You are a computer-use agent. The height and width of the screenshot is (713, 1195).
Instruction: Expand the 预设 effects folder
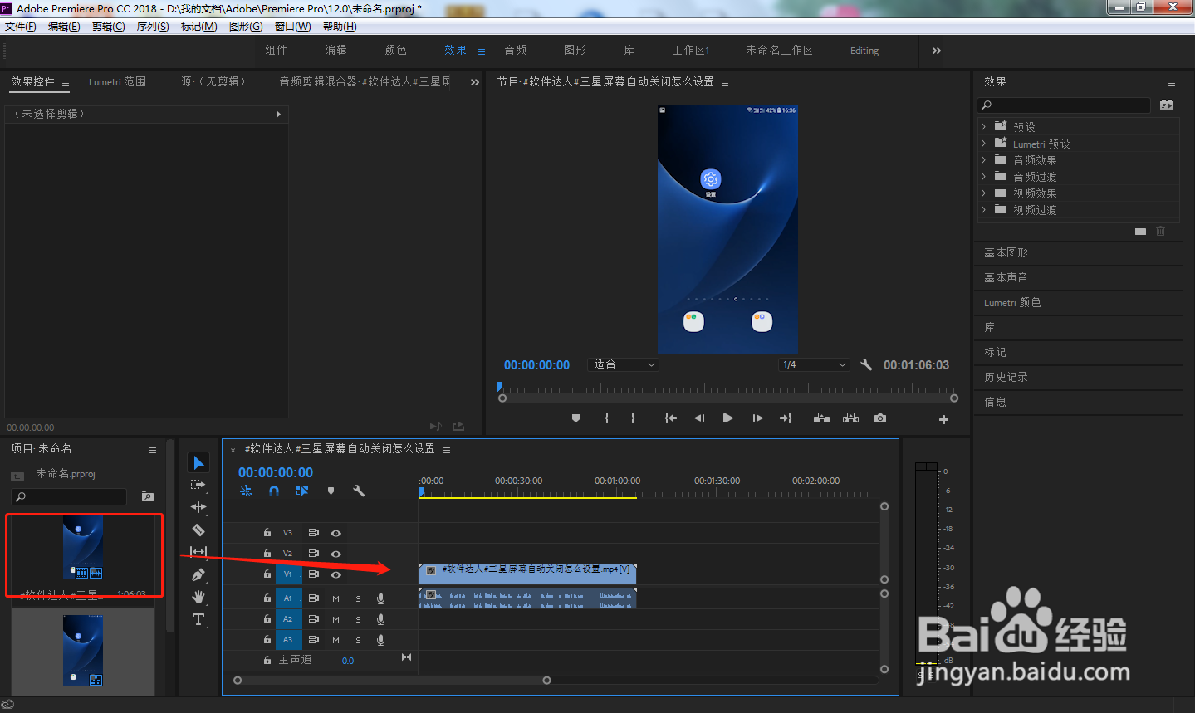point(984,127)
